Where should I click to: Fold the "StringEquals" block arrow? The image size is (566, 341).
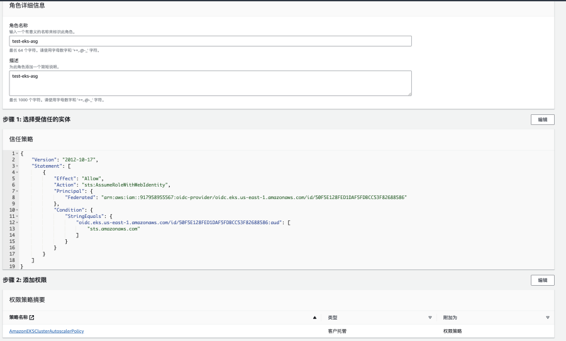click(x=17, y=216)
